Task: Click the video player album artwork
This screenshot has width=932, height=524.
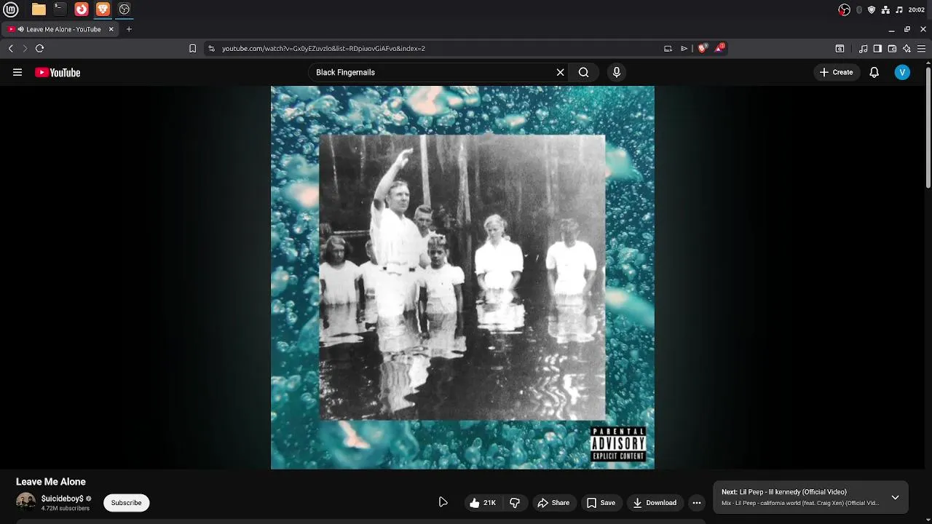Action: (x=462, y=277)
